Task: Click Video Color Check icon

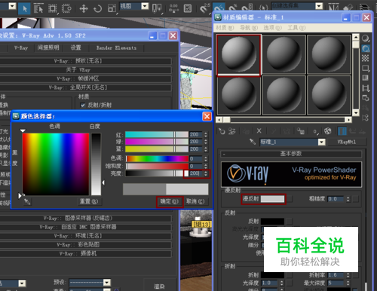Action: 366,78
